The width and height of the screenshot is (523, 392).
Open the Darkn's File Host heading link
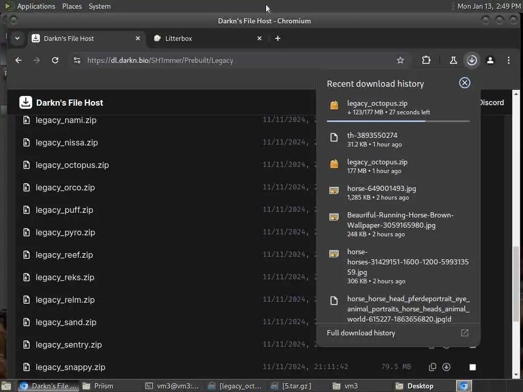[69, 103]
